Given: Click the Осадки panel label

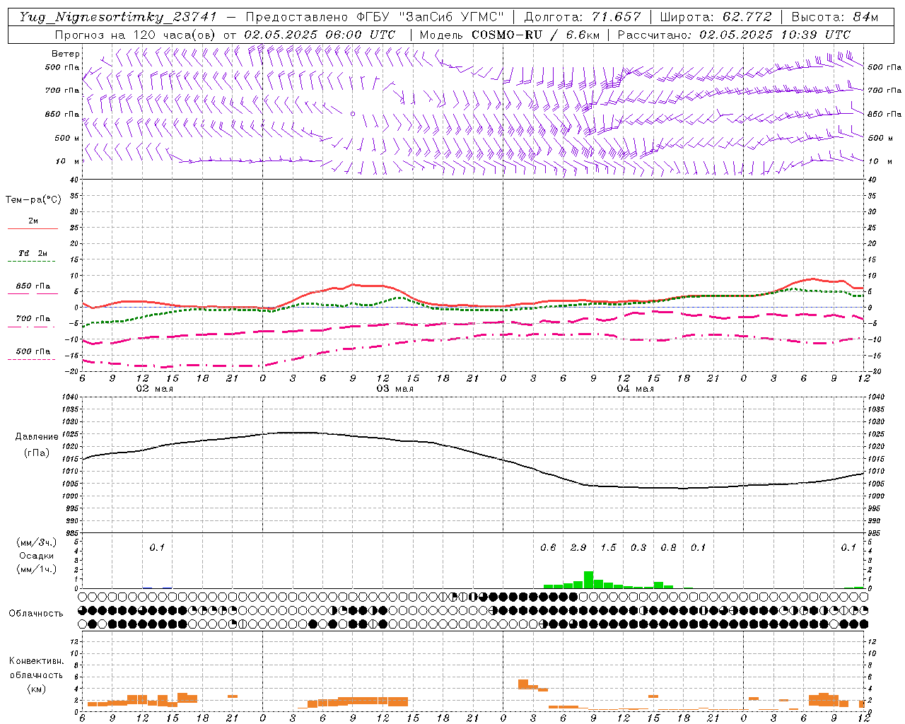Looking at the screenshot, I should 36,556.
